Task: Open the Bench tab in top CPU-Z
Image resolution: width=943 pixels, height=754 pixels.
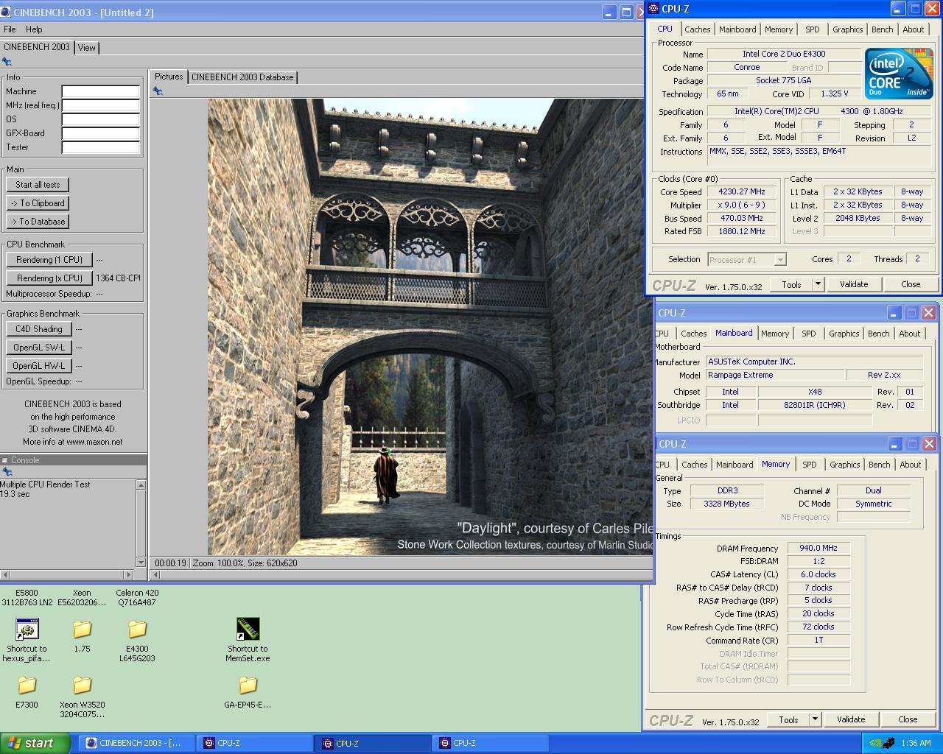Action: (x=882, y=29)
